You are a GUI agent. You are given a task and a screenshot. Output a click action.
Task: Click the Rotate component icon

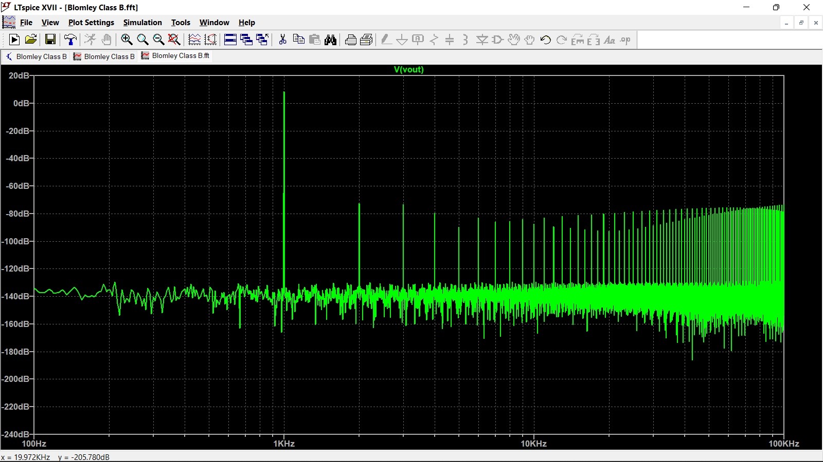click(x=578, y=40)
